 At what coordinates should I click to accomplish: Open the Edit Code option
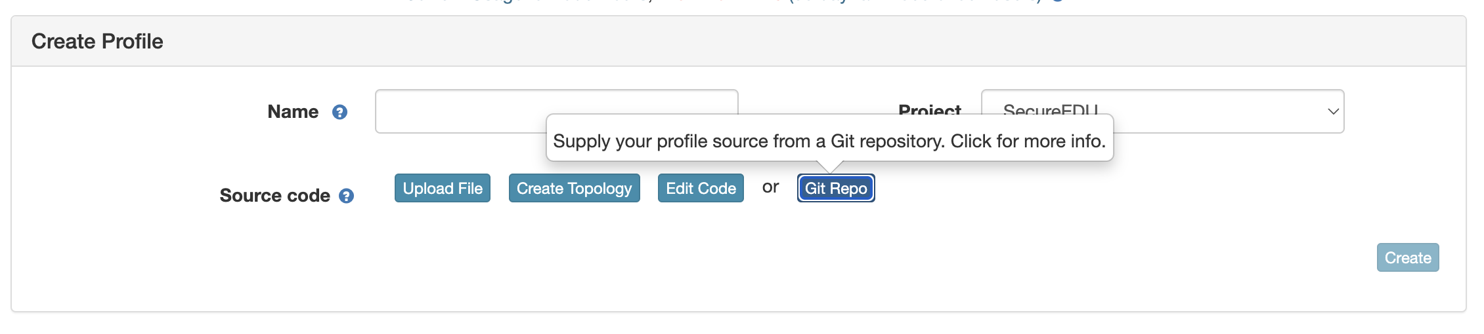point(701,189)
